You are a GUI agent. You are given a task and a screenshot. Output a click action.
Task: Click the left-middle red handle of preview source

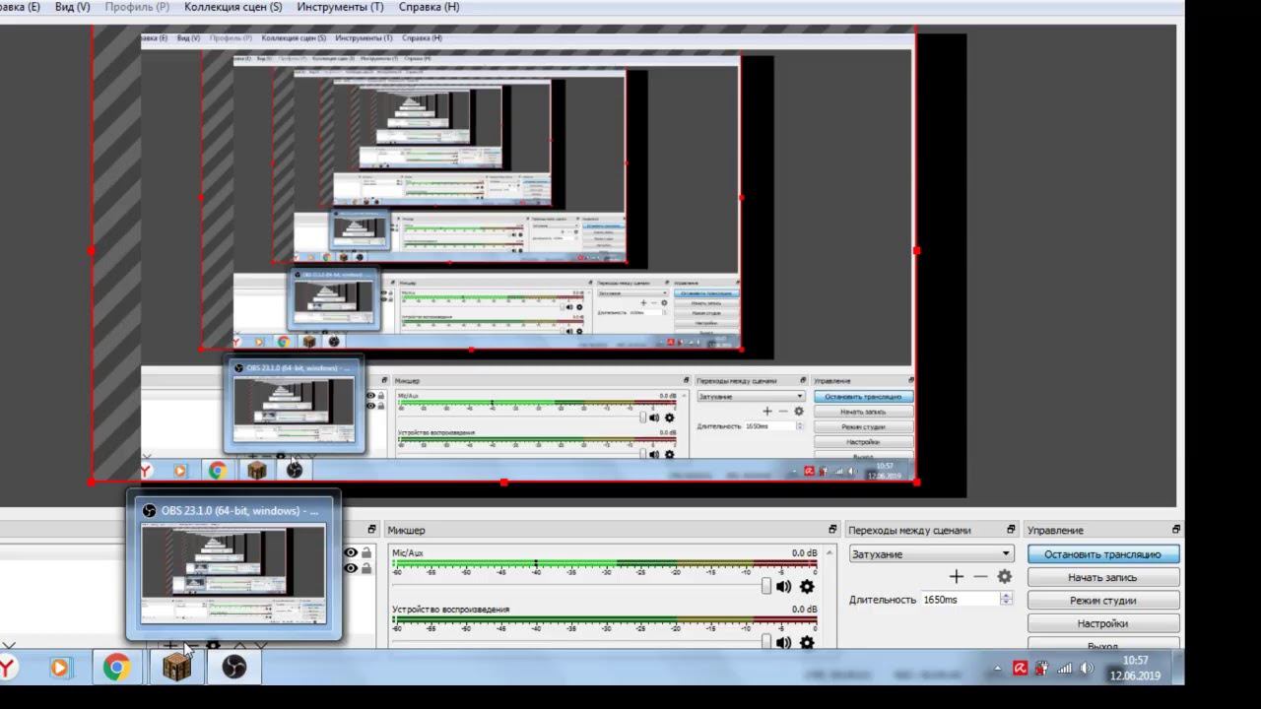coord(92,250)
